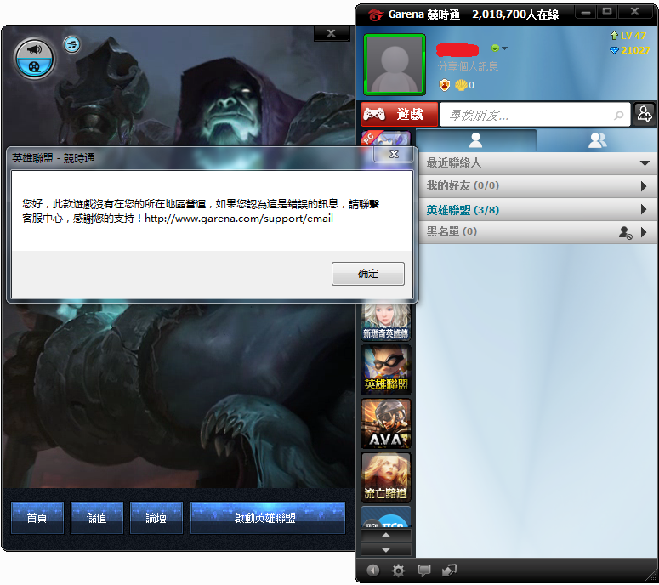Open the A.V.A game icon
Screen dimensions: 659x585
385,423
